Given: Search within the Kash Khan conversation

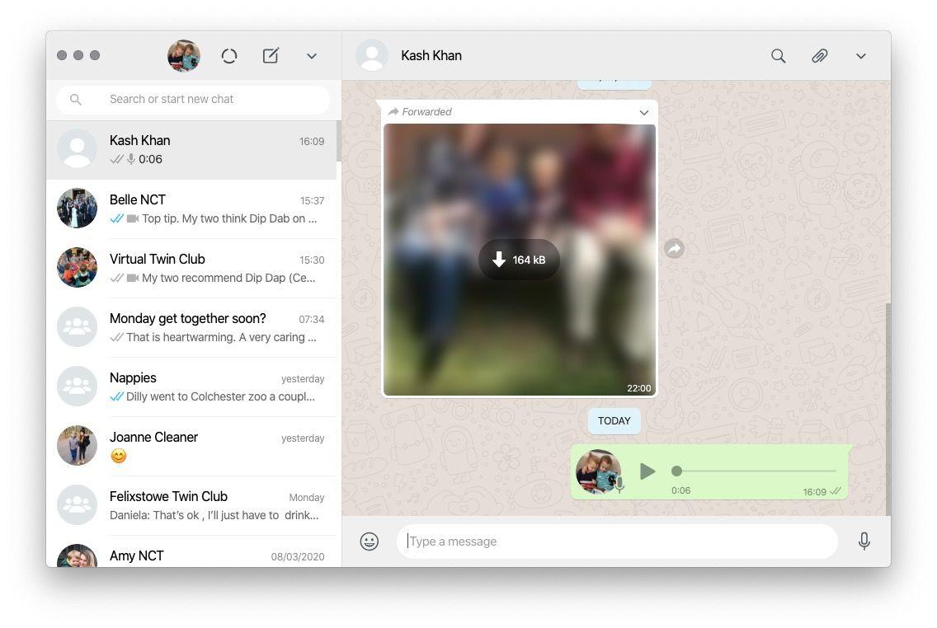Looking at the screenshot, I should click(x=778, y=56).
